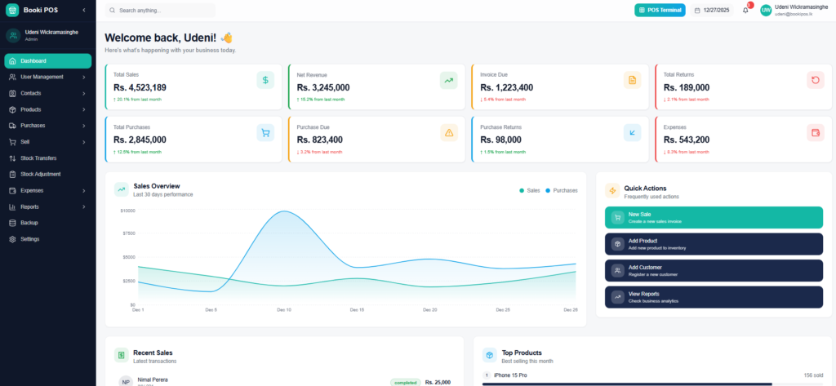Open Stock Transfers from the sidebar
This screenshot has width=836, height=386.
(38, 158)
